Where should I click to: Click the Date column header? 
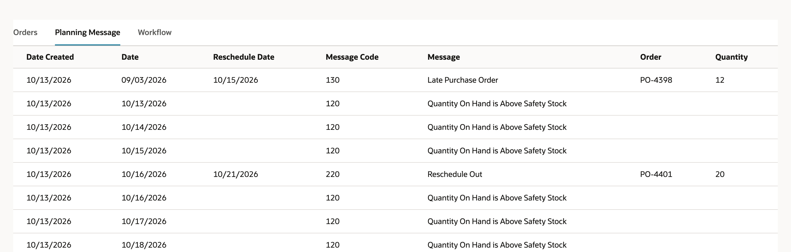[x=130, y=57]
